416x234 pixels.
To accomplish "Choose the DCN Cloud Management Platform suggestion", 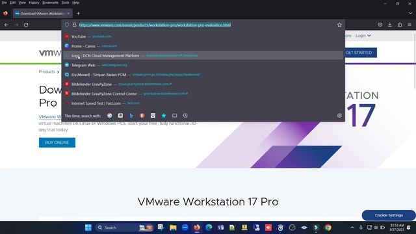I will coord(203,55).
